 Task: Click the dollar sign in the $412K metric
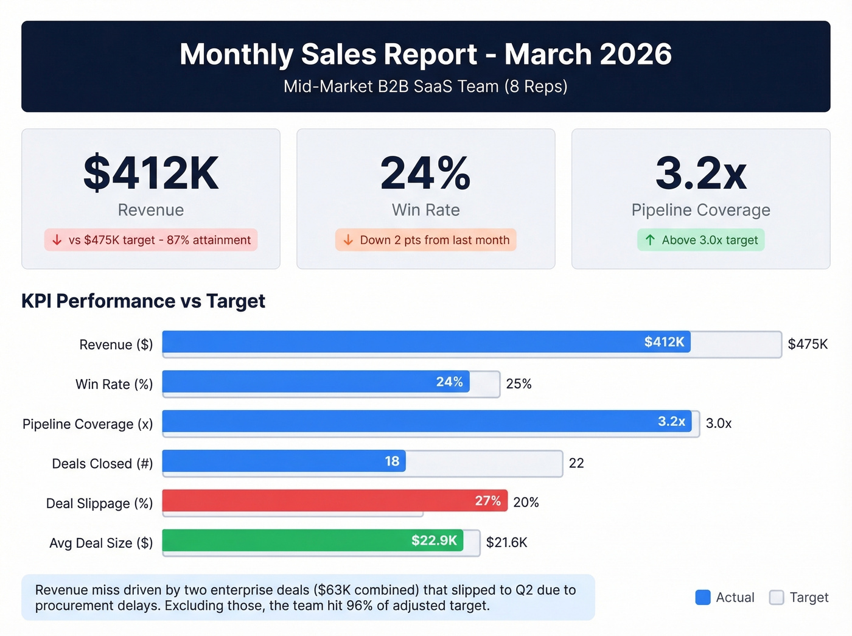pyautogui.click(x=95, y=173)
